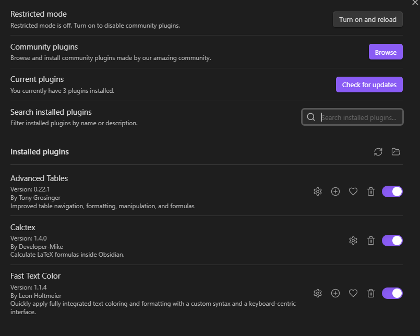Open Fast Text Color settings gear

click(x=318, y=293)
